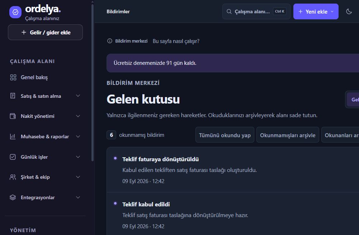The image size is (359, 235).
Task: Click the partially visible Okunanları arşivle button
Action: click(340, 135)
